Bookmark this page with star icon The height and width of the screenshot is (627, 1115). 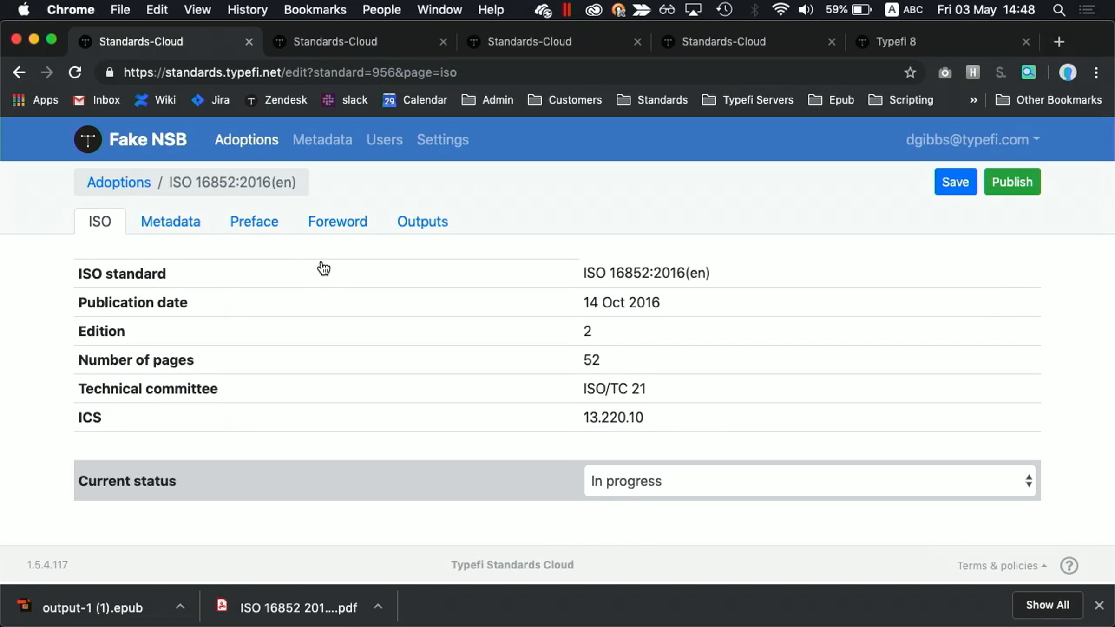click(x=910, y=73)
